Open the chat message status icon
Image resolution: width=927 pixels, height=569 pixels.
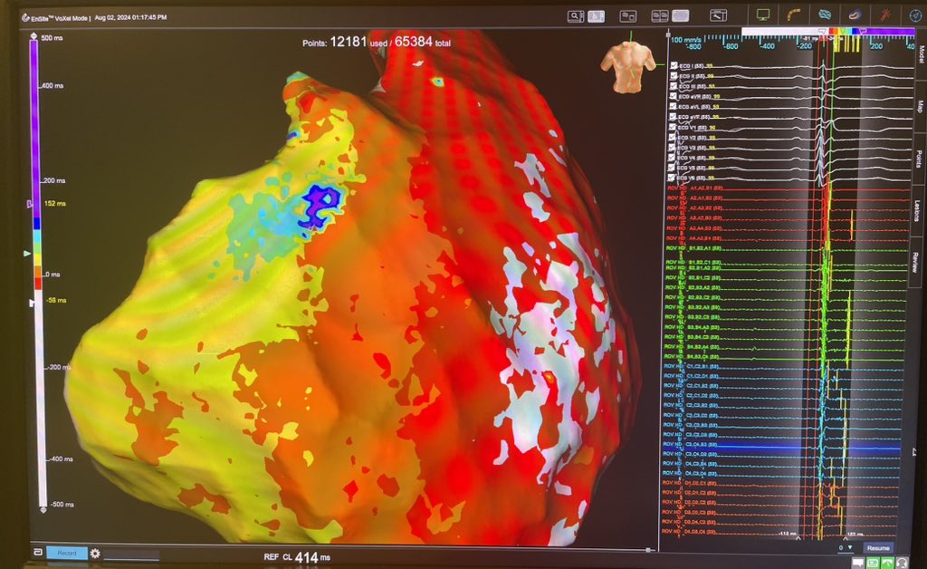(858, 563)
